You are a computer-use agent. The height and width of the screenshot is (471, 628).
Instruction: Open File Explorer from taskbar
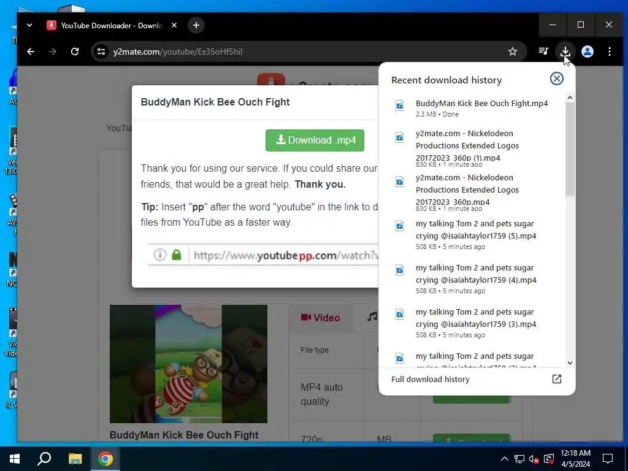tap(75, 459)
